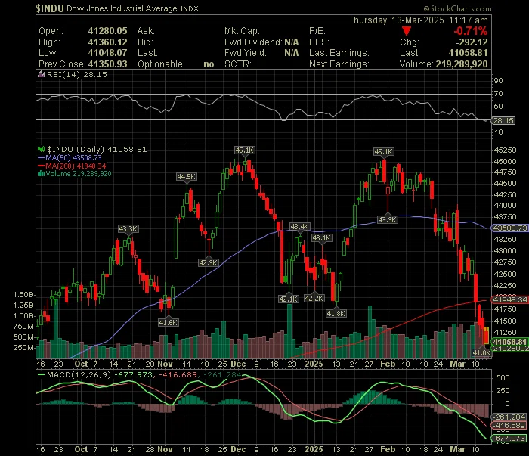Image resolution: width=529 pixels, height=456 pixels.
Task: Click the 43.1K peak label
Action: [x=321, y=238]
